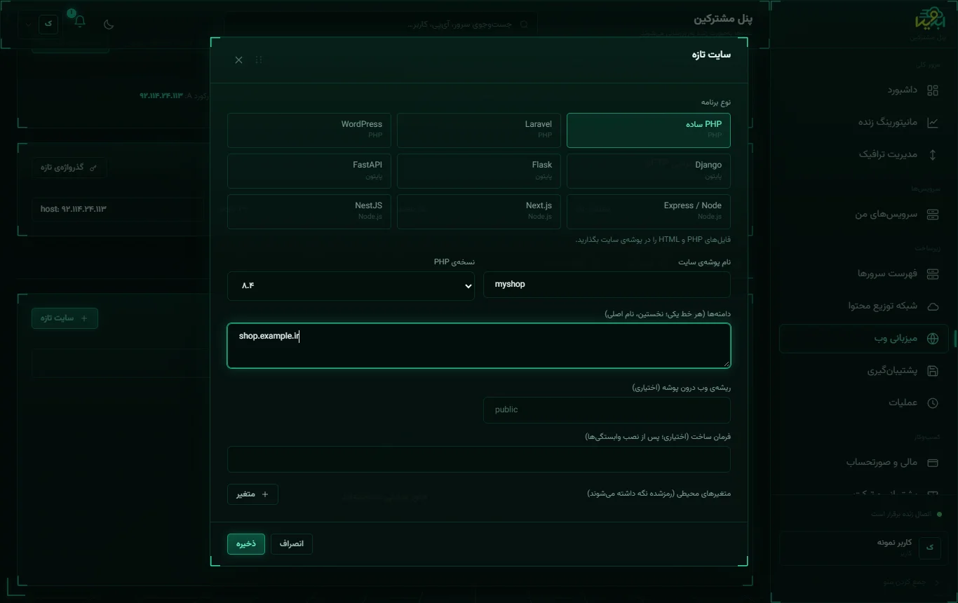Toggle dark mode with the moon icon
The image size is (958, 603).
coord(109,24)
